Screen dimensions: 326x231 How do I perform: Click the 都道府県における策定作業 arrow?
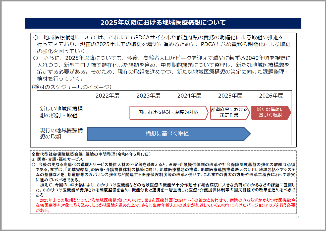[x=230, y=112]
